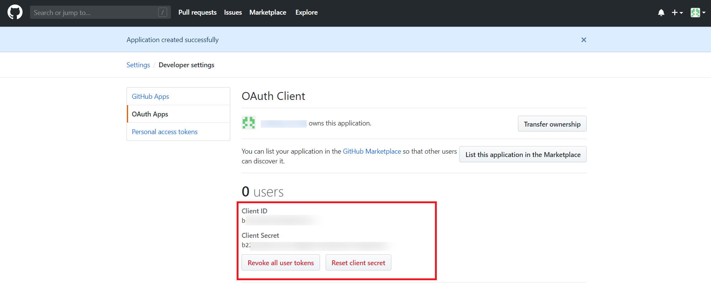The width and height of the screenshot is (711, 290).
Task: Open the GitHub Marketplace link
Action: click(x=372, y=151)
